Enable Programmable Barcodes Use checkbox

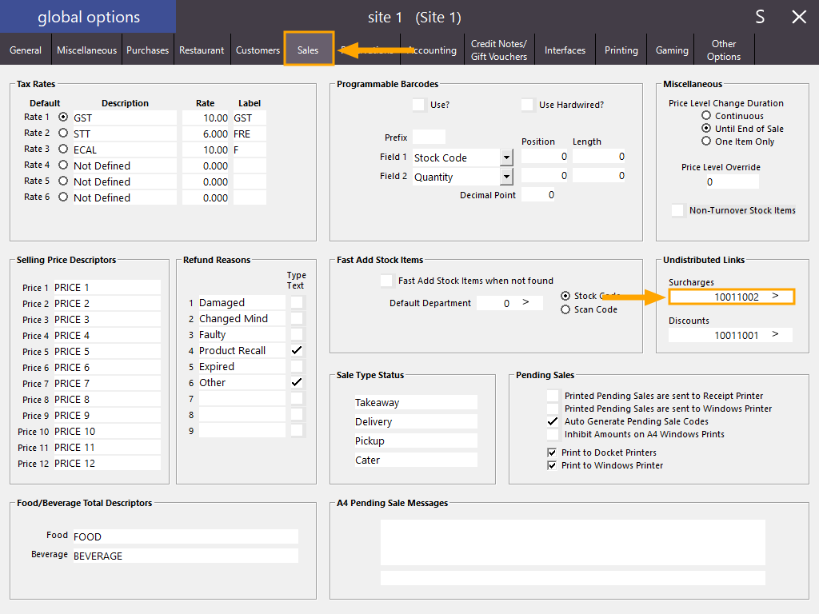[418, 105]
